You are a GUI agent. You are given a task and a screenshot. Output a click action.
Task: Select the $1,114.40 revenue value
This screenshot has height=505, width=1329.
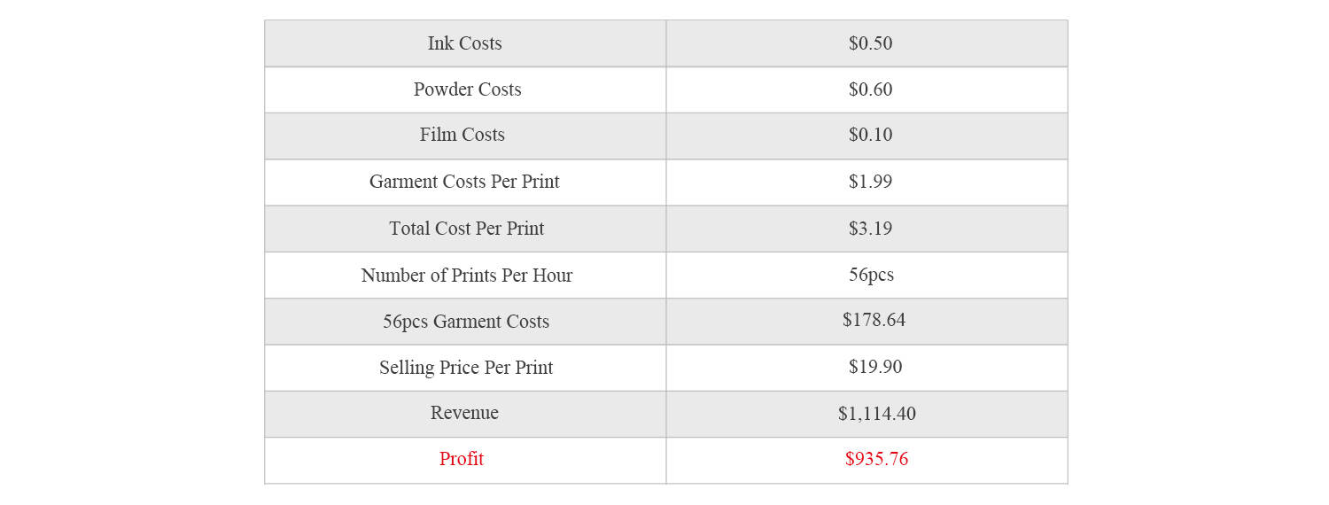click(x=877, y=414)
